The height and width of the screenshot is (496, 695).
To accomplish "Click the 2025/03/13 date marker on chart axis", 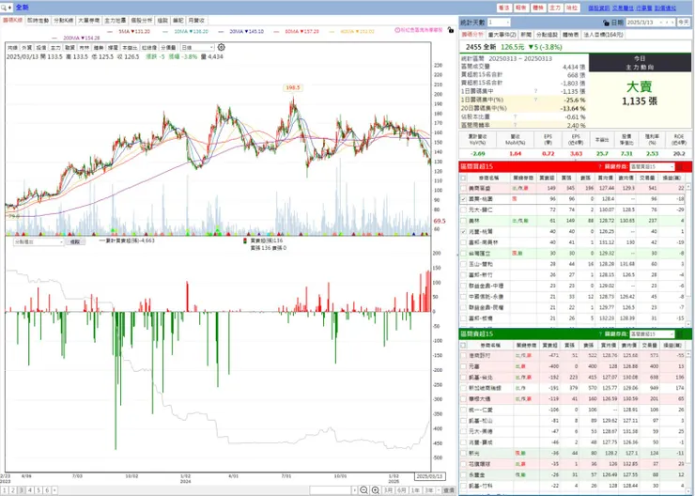I will [429, 476].
